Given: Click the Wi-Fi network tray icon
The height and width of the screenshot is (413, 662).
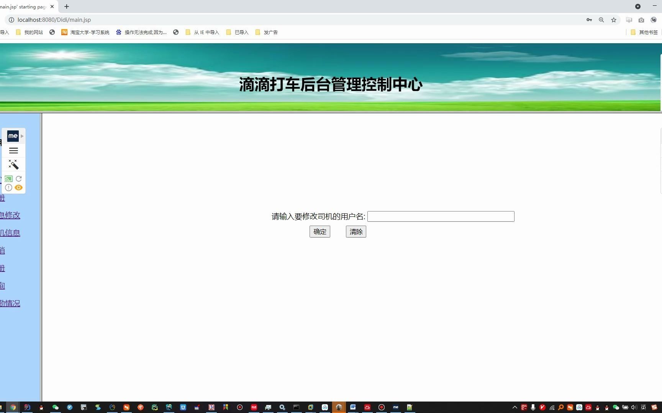Looking at the screenshot, I should click(552, 407).
